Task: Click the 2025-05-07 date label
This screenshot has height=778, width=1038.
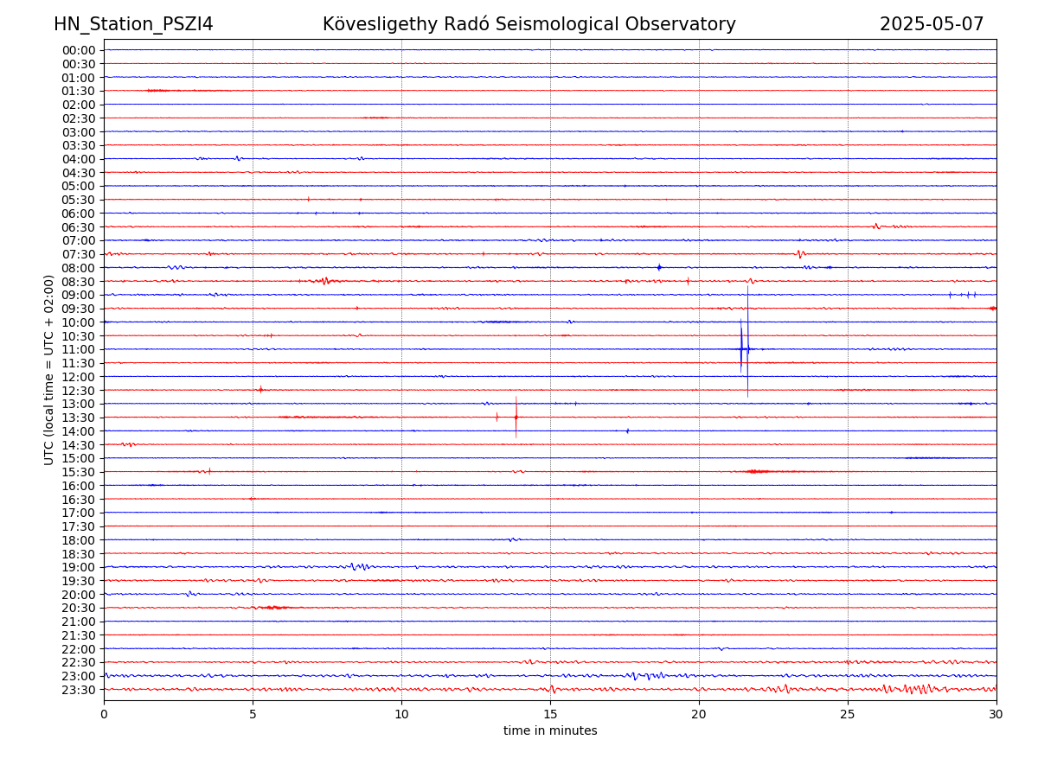Action: pyautogui.click(x=931, y=24)
